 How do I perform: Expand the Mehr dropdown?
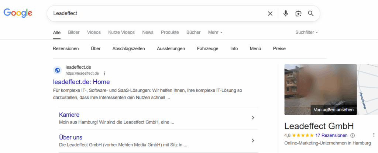[x=215, y=33]
